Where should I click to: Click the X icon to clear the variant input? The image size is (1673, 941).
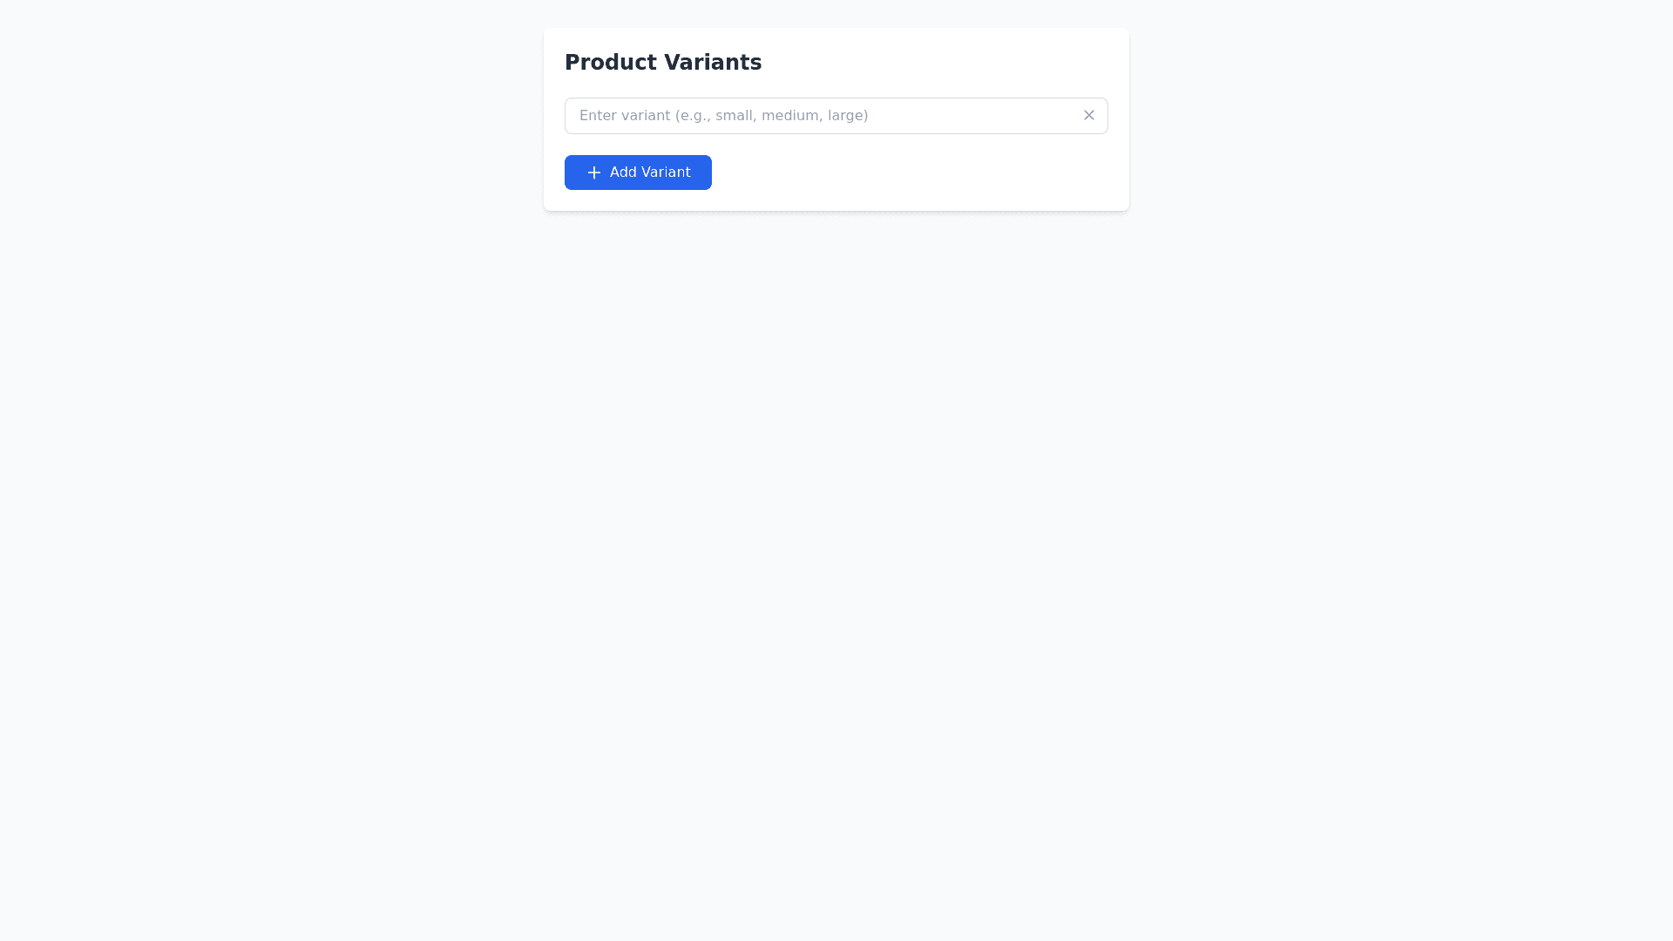(1088, 115)
